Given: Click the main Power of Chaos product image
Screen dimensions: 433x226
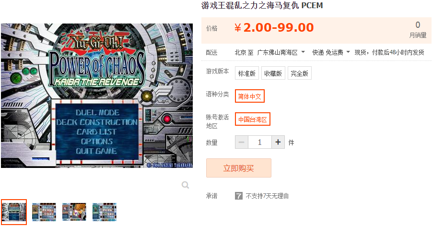Looking at the screenshot, I should 97,95.
